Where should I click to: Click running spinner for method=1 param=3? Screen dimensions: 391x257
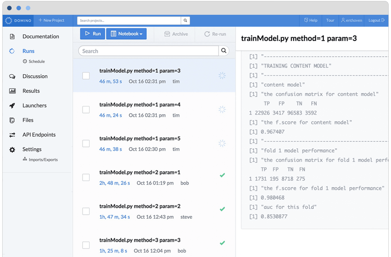click(x=222, y=76)
